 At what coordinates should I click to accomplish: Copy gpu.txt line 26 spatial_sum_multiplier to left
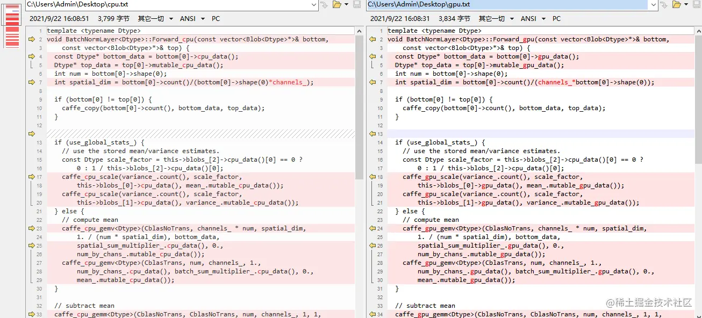[372, 245]
